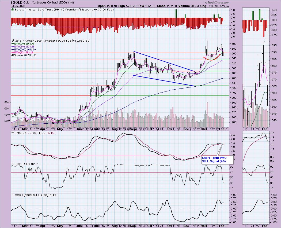The image size is (281, 228).
Task: Click the histogram icon beside Sprott Physical Gold Trust
Action: coord(13,10)
